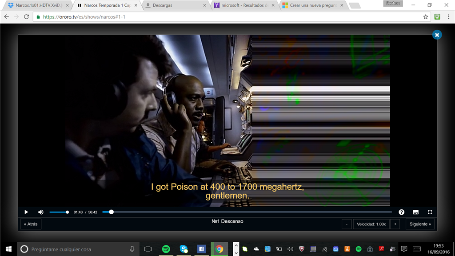Viewport: 455px width, 256px height.
Task: Bookmark this page with the star
Action: tap(425, 17)
